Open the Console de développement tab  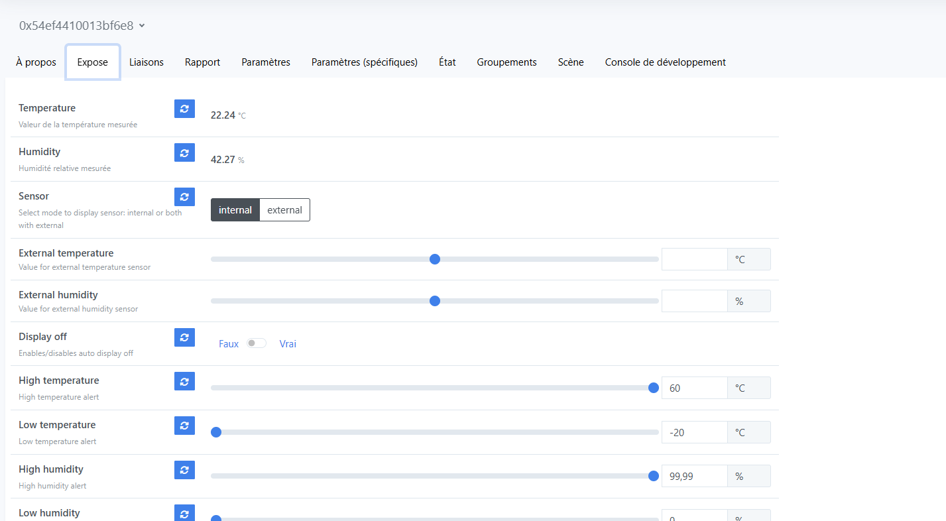tap(665, 62)
